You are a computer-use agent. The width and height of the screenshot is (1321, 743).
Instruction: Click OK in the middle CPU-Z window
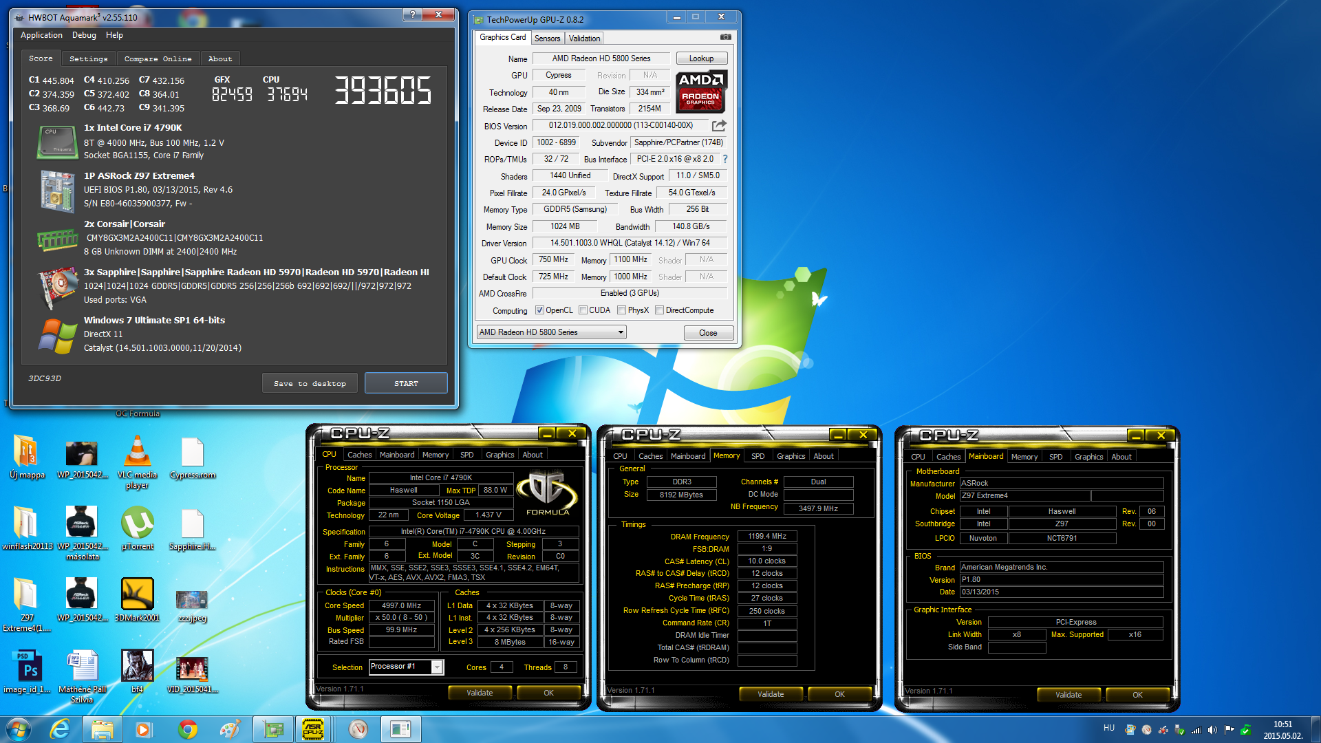coord(839,694)
